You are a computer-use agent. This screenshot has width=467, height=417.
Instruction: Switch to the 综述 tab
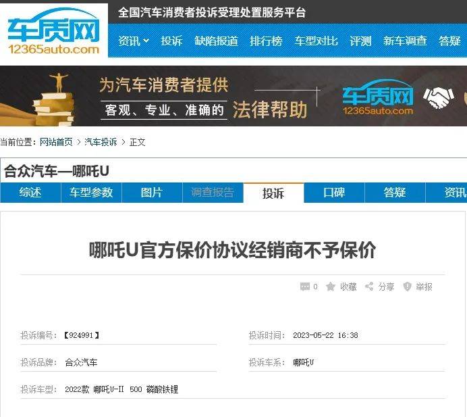coord(30,193)
